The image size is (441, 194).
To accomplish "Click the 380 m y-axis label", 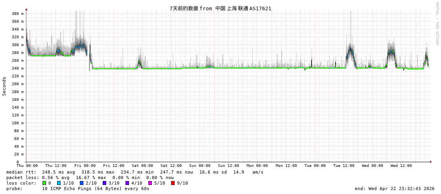I will tap(17, 14).
